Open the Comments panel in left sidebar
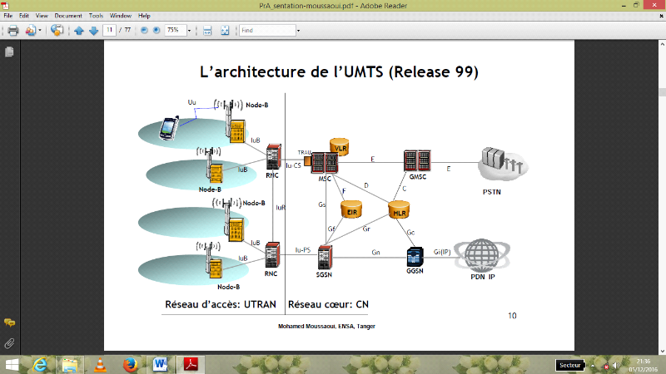The height and width of the screenshot is (374, 666). pos(9,322)
